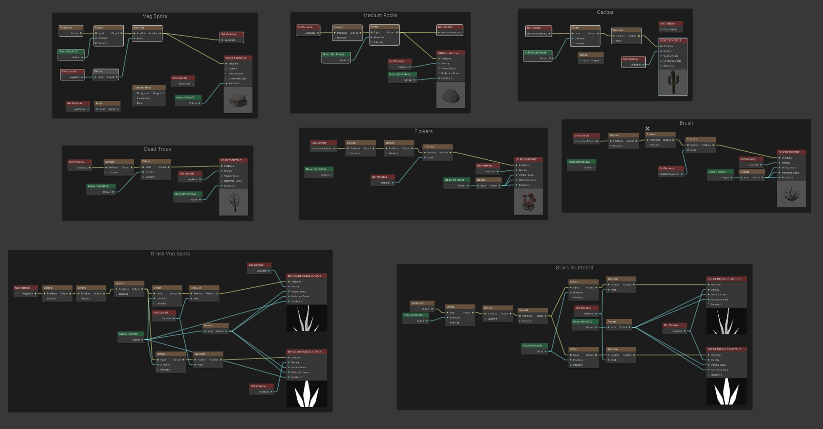Select the Shrink node in Veg Spots
The image size is (823, 429).
(106, 74)
